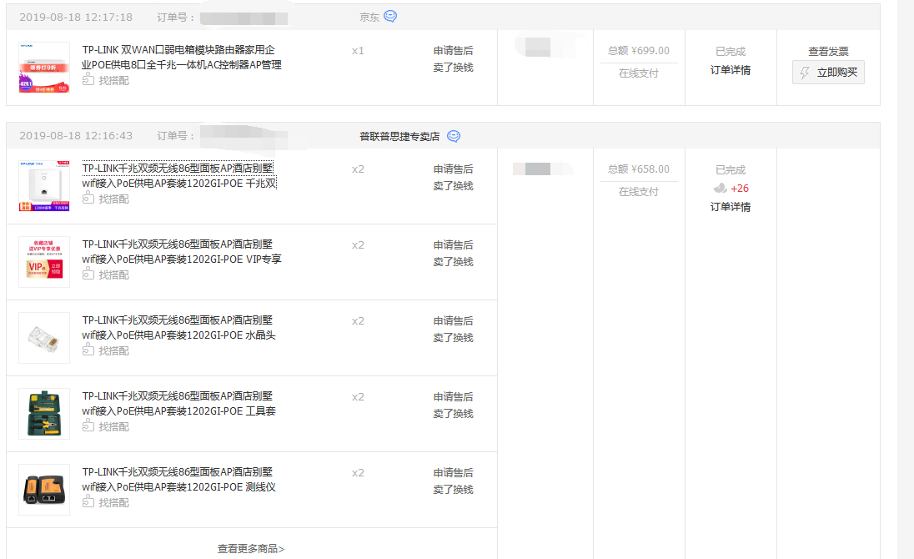Open 订单详情 for the ¥699.00 order
This screenshot has height=559, width=914.
pyautogui.click(x=731, y=70)
